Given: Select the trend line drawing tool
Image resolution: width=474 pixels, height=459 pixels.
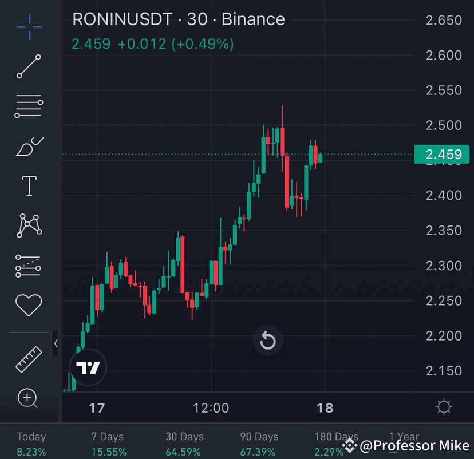Looking at the screenshot, I should 29,67.
